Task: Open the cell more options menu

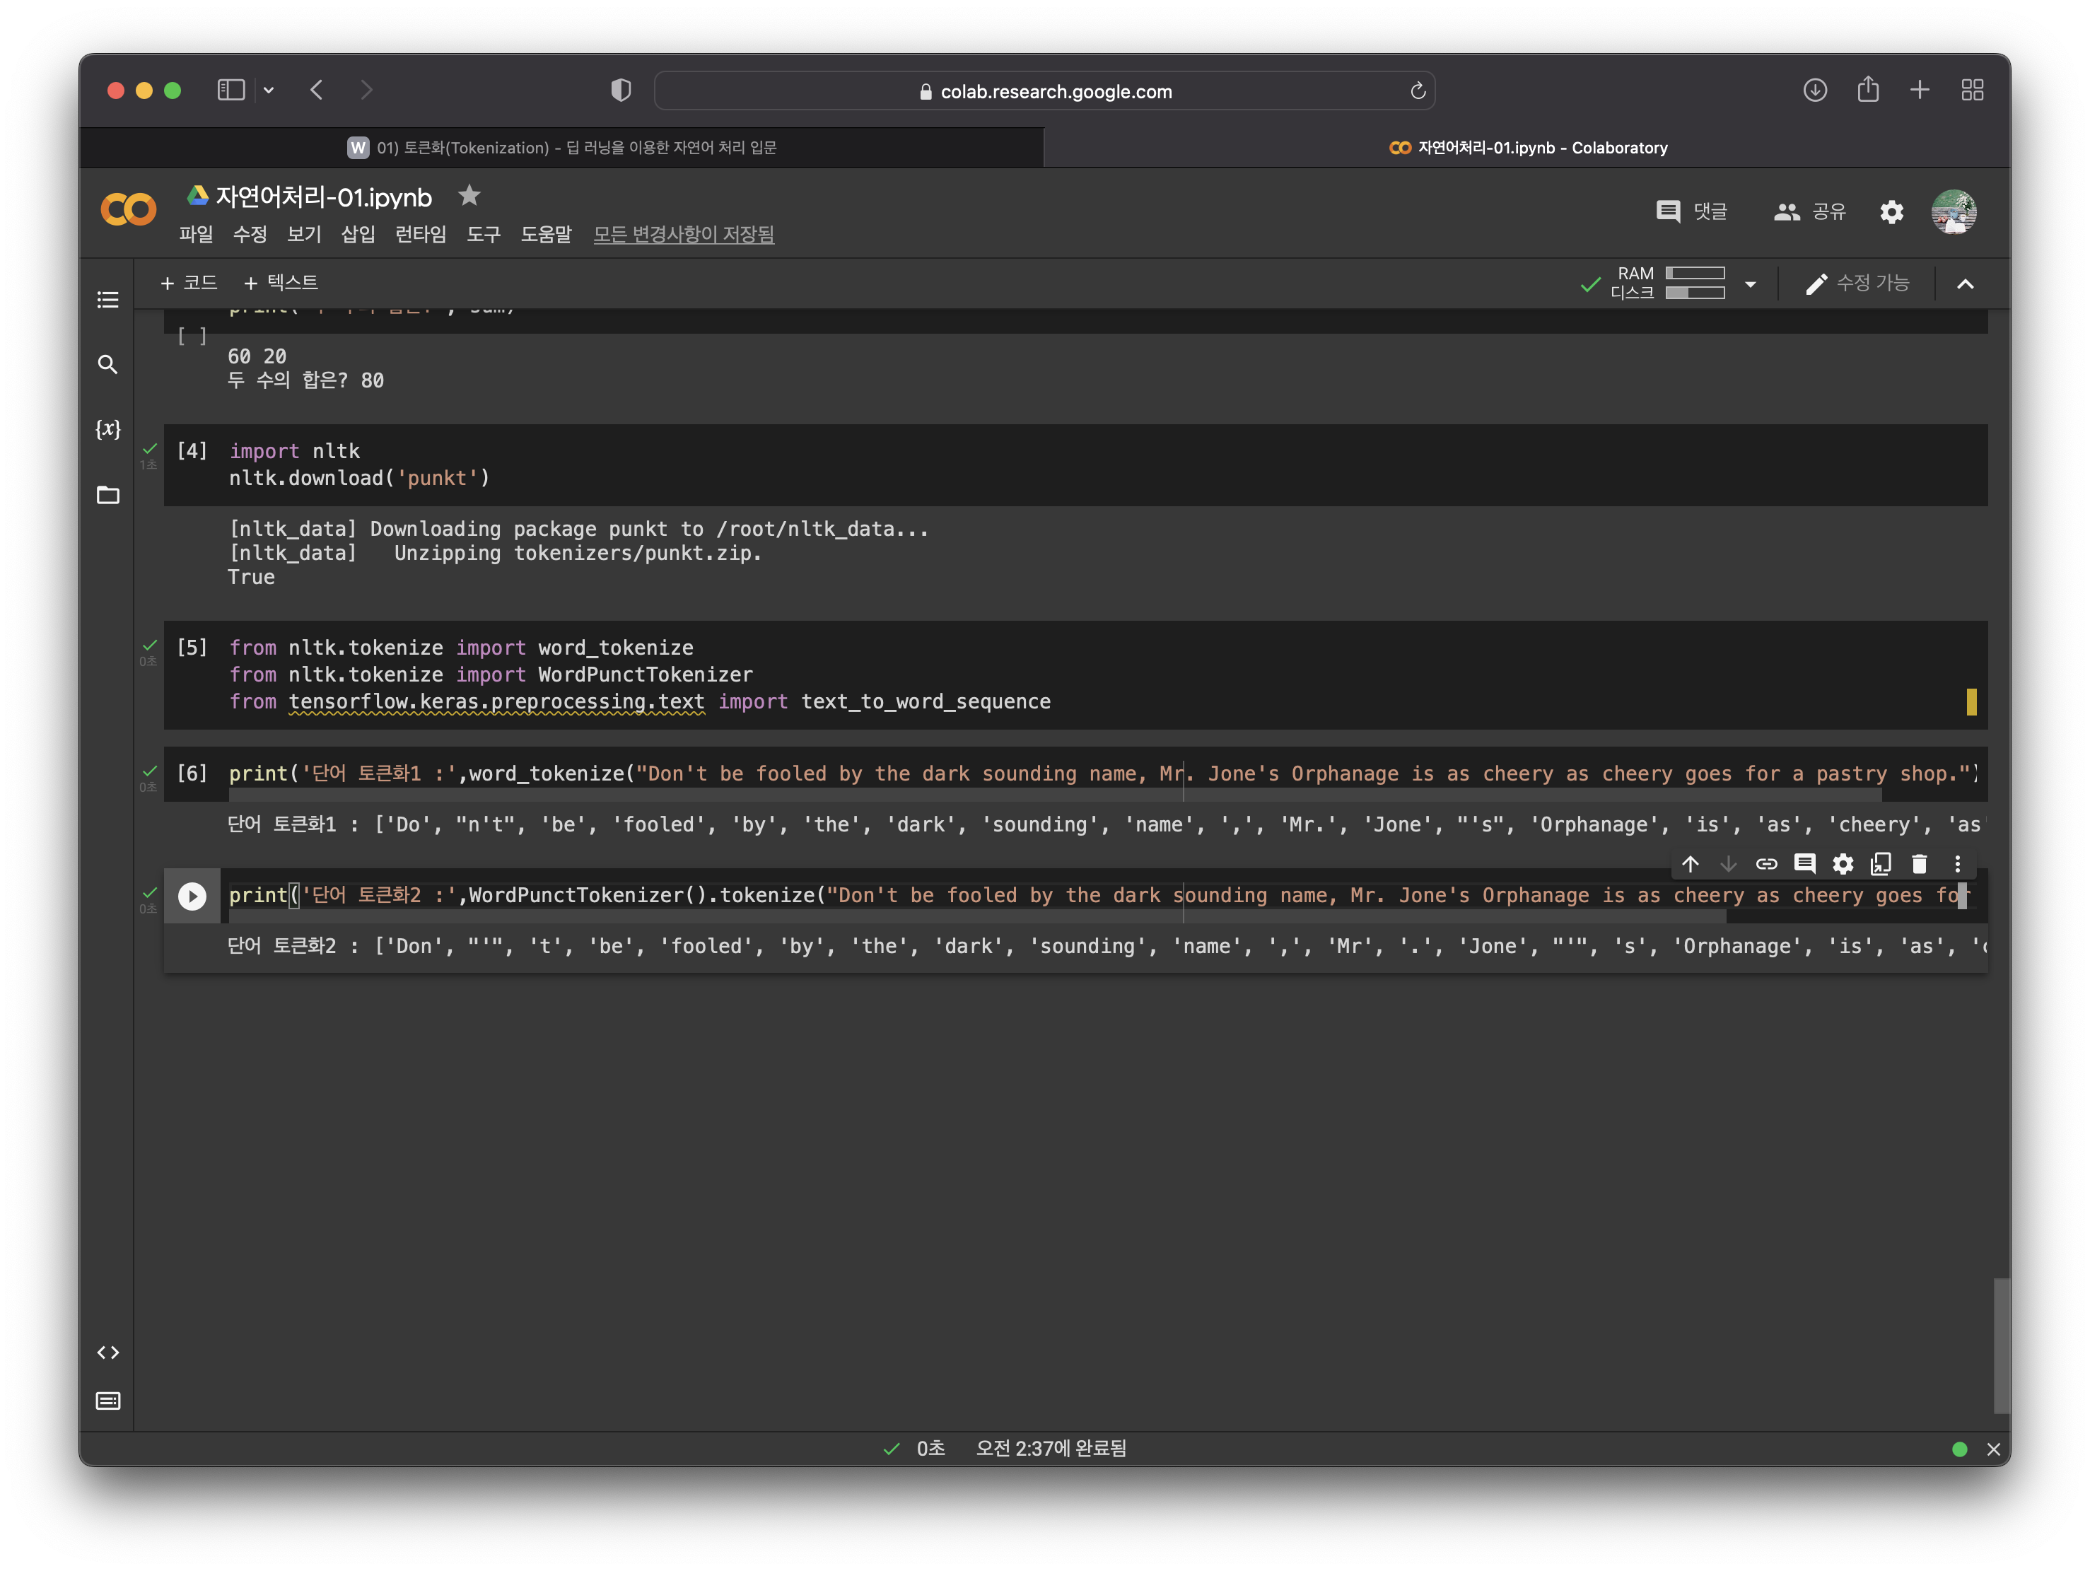Action: tap(1958, 863)
